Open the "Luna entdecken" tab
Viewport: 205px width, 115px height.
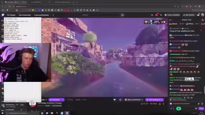(x=41, y=15)
